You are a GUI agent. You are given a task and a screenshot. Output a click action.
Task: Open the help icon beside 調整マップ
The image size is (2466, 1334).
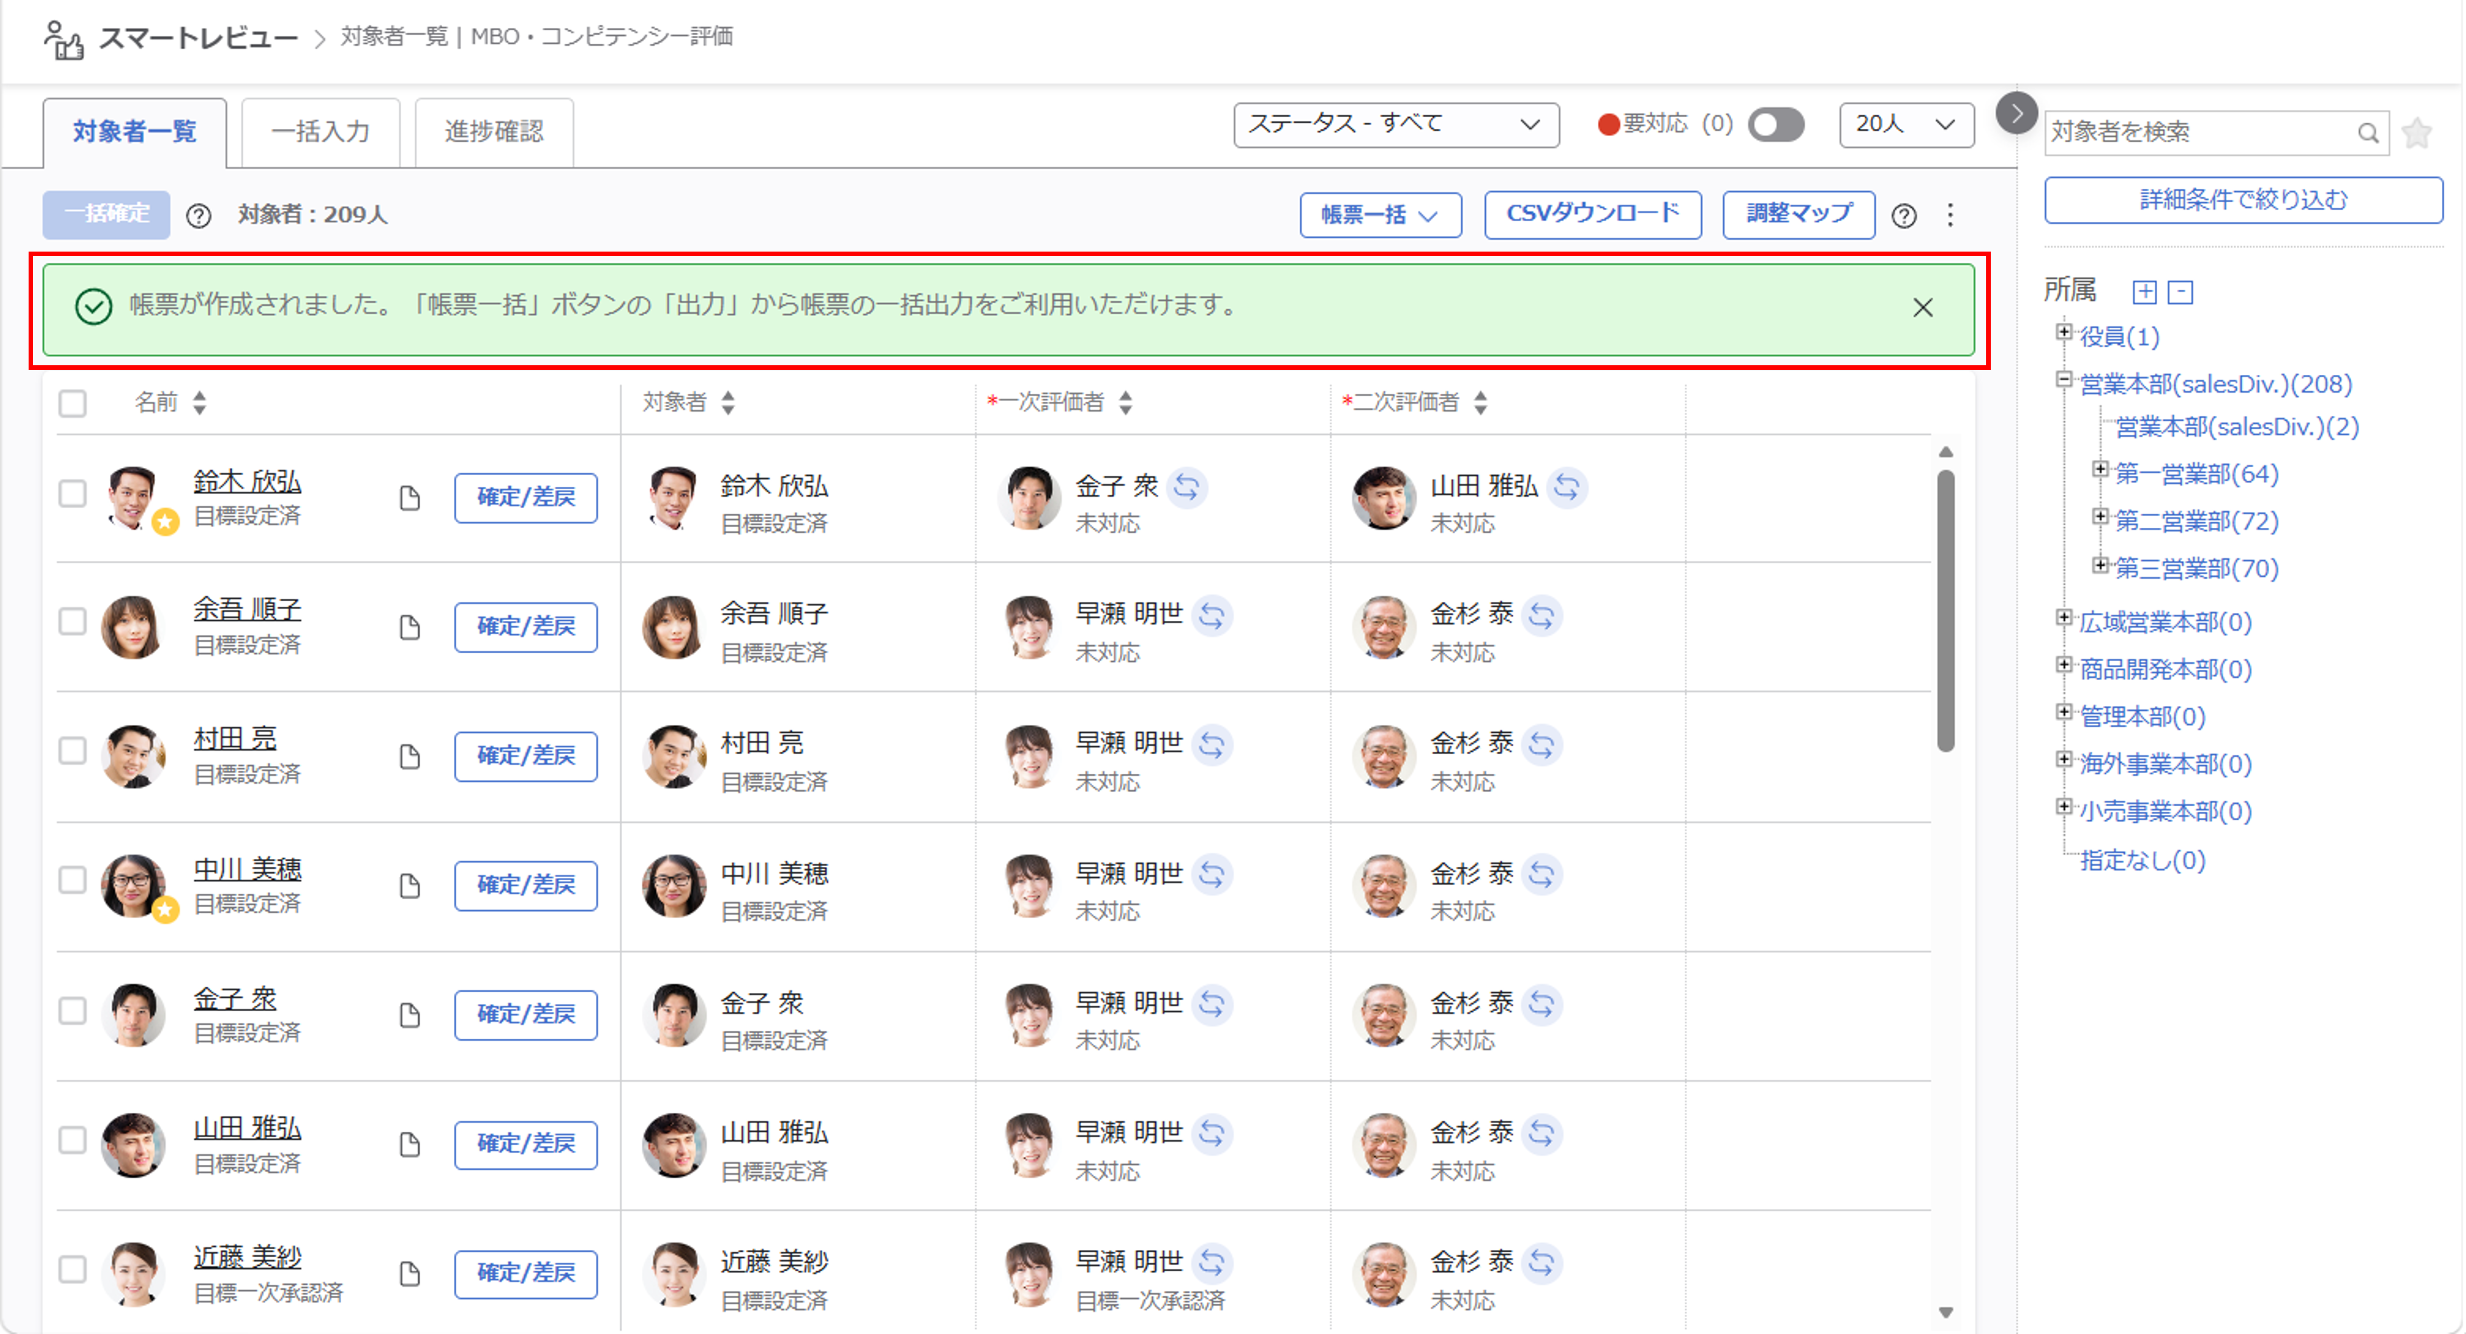(x=1903, y=215)
